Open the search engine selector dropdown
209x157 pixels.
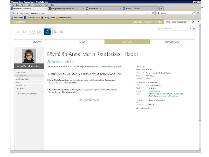(158, 13)
